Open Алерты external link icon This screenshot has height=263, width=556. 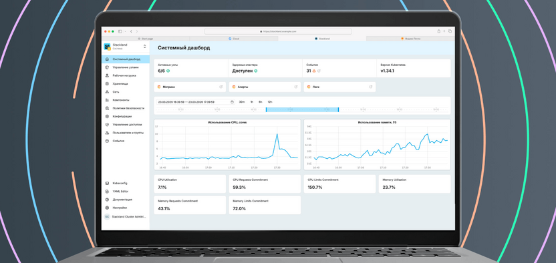[296, 87]
